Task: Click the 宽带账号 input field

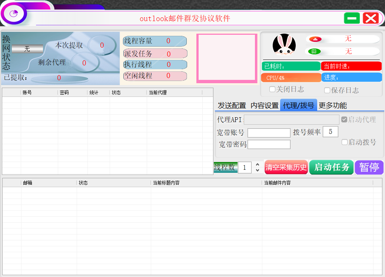Action: point(269,133)
